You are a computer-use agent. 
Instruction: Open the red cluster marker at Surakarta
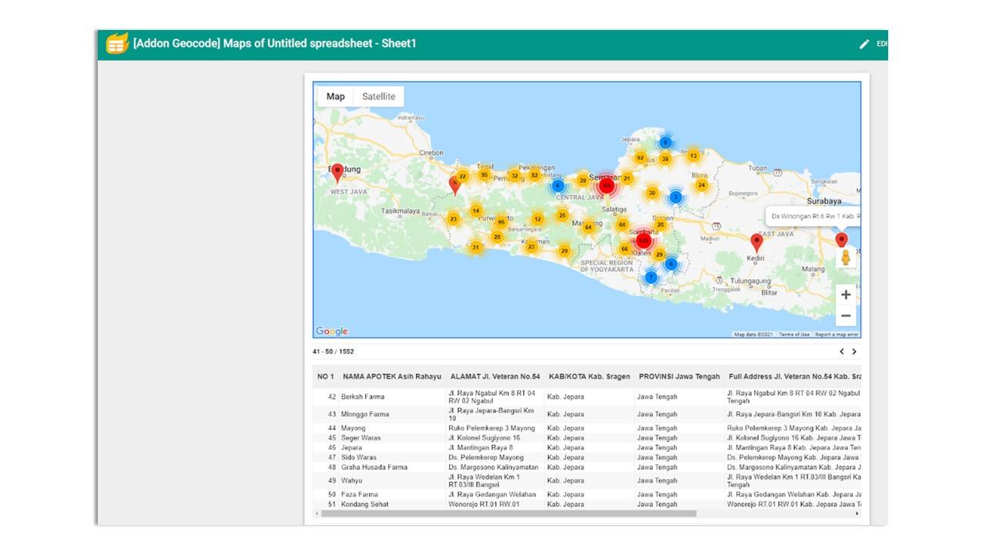(643, 241)
